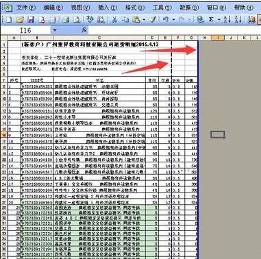261x259 pixels.
Task: Open Print Preview from toolbar
Action: pos(77,20)
